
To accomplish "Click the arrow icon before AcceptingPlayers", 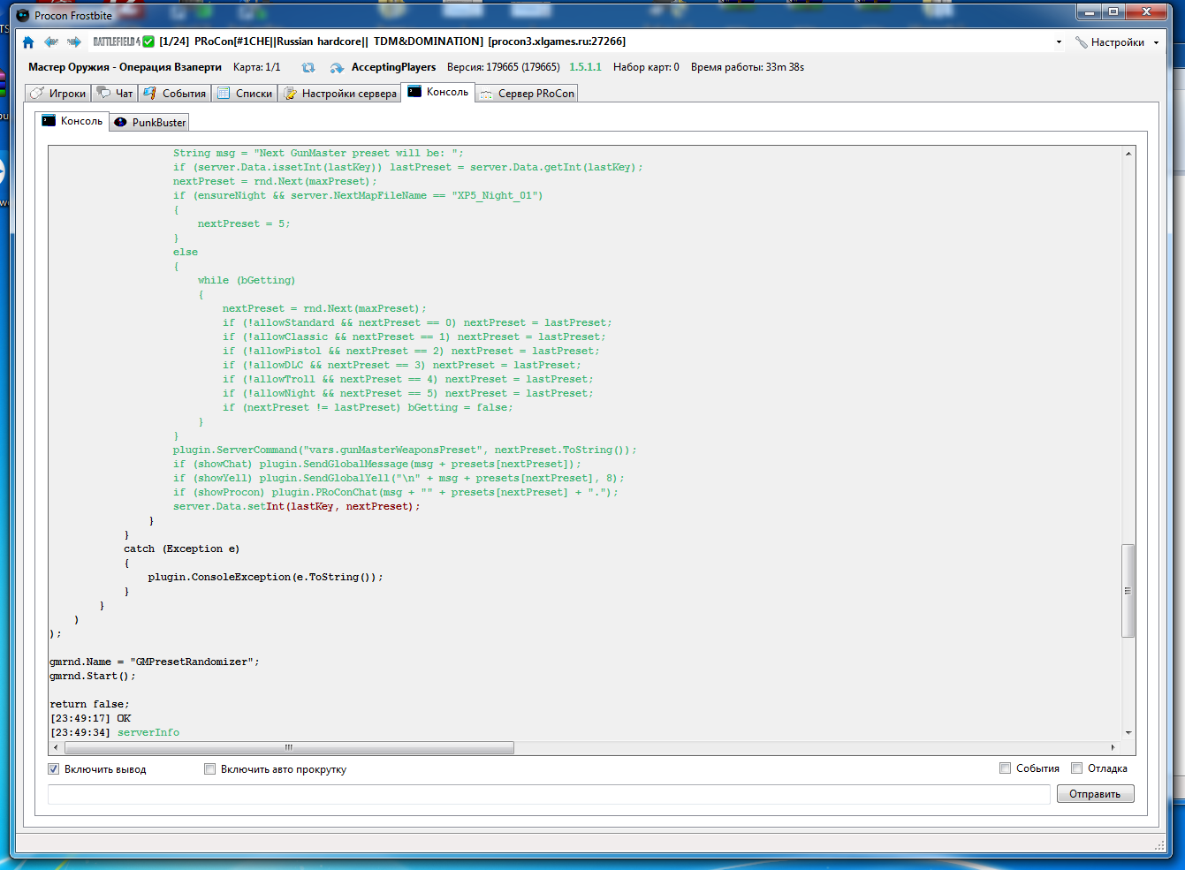I will coord(337,67).
